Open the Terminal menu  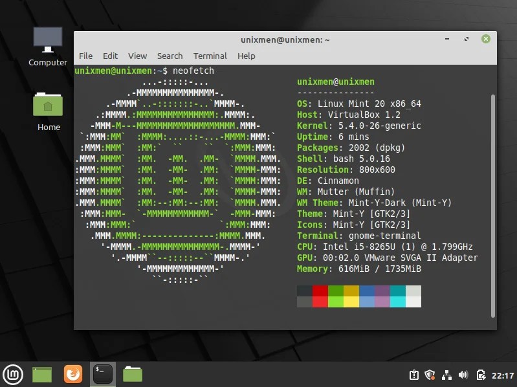(210, 56)
